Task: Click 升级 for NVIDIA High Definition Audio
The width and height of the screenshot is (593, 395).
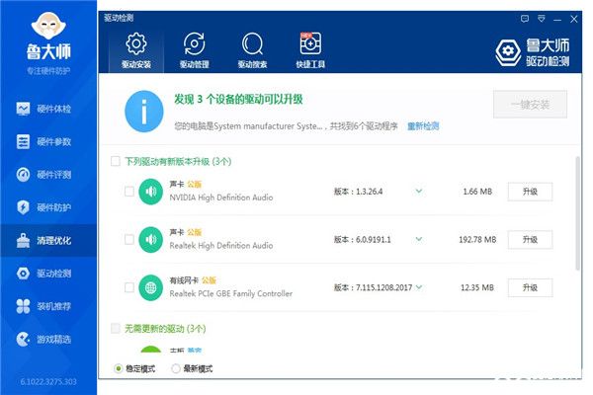Action: 530,192
